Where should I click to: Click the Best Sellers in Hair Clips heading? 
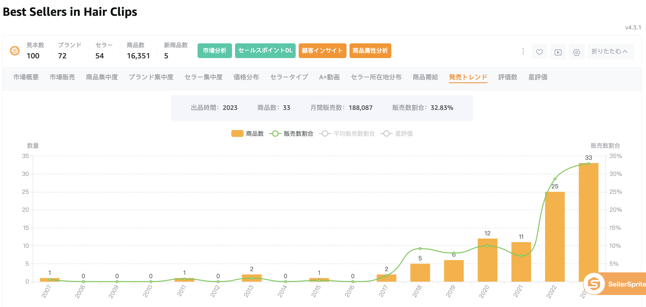tap(70, 12)
